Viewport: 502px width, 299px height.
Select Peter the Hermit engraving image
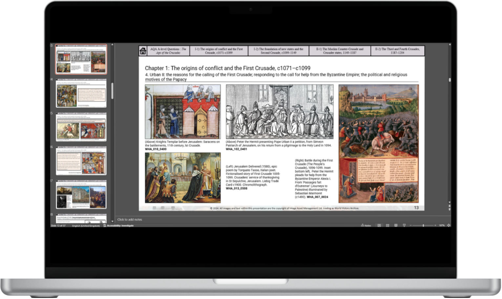click(280, 112)
